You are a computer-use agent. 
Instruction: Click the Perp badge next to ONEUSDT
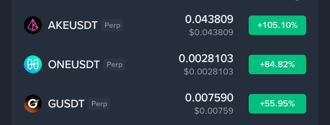[114, 64]
